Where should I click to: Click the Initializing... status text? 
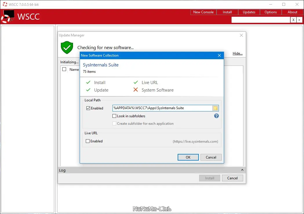[x=69, y=62]
